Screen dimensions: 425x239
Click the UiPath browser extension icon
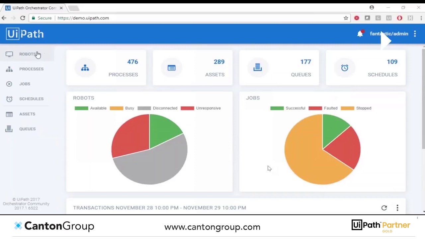389,18
